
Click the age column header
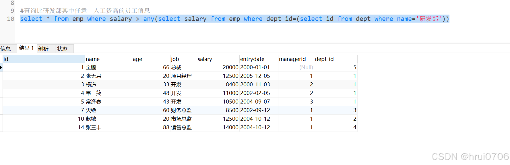click(x=151, y=59)
